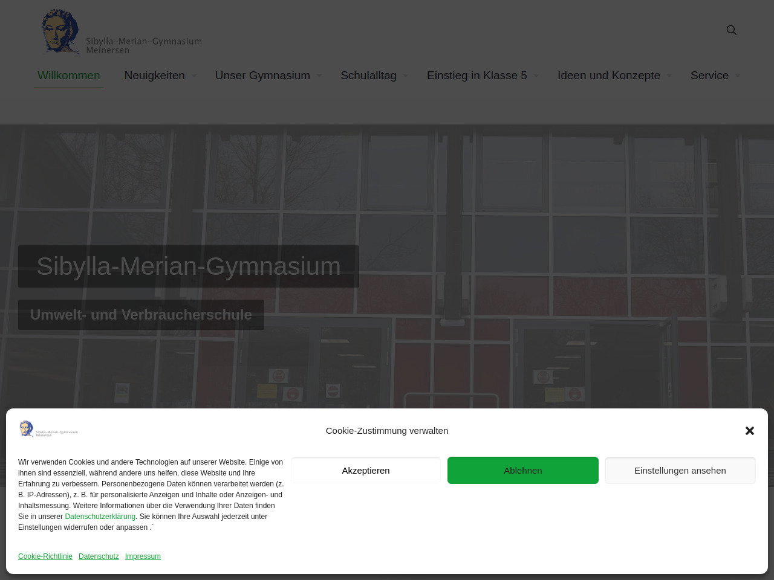Expand Einstieg in Klasse 5 arrow

coord(536,76)
